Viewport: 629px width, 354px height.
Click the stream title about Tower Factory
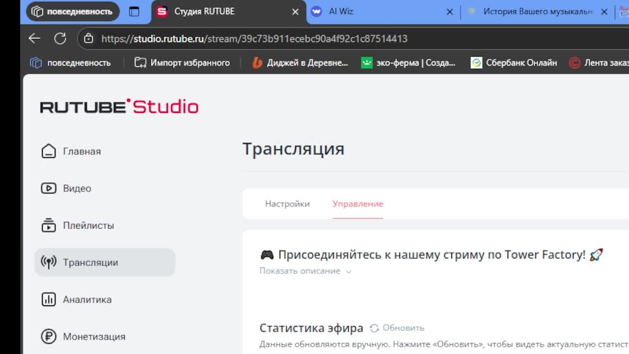[x=431, y=255]
